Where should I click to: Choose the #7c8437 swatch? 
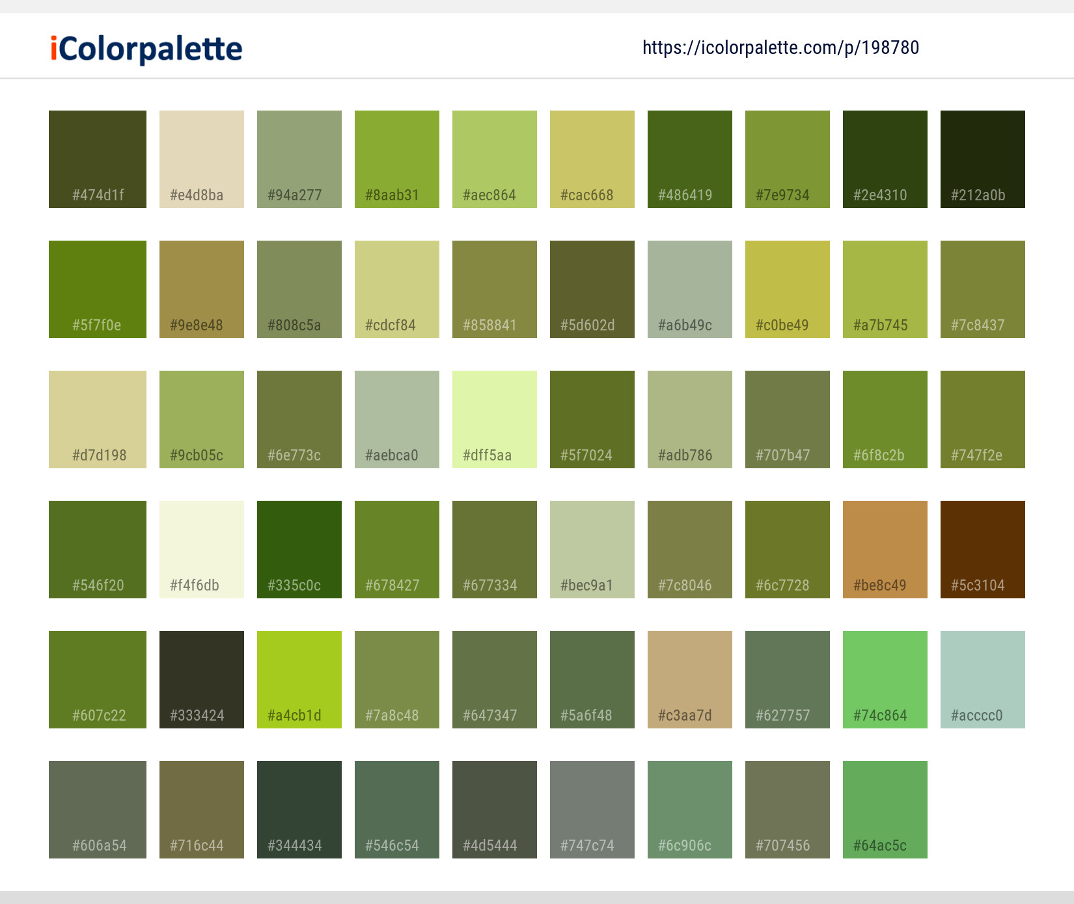(x=983, y=289)
